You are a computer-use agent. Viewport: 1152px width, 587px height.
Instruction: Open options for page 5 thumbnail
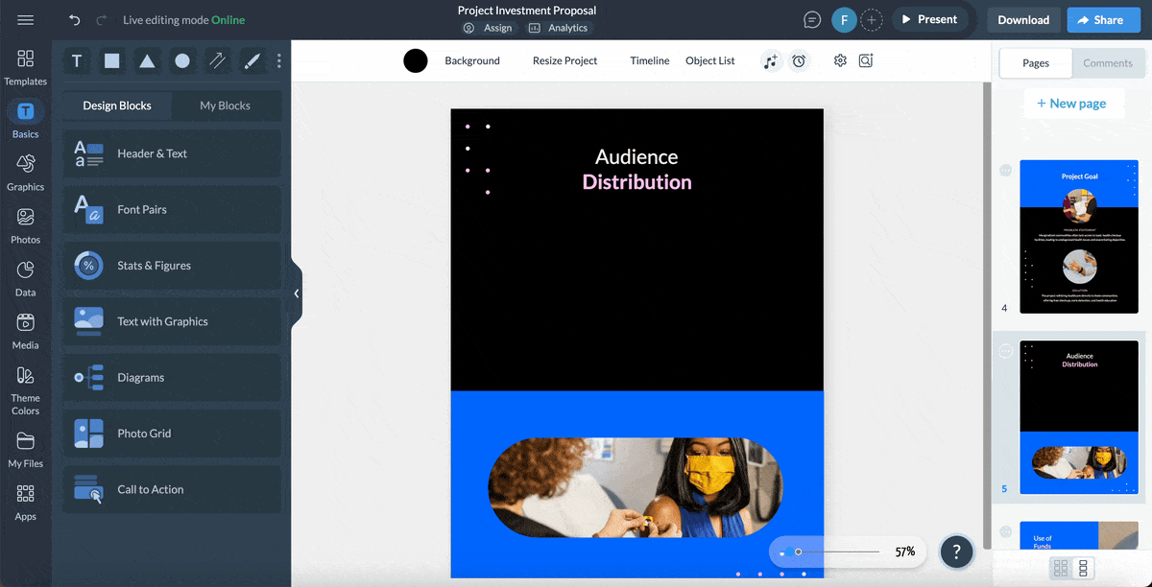click(x=1005, y=352)
